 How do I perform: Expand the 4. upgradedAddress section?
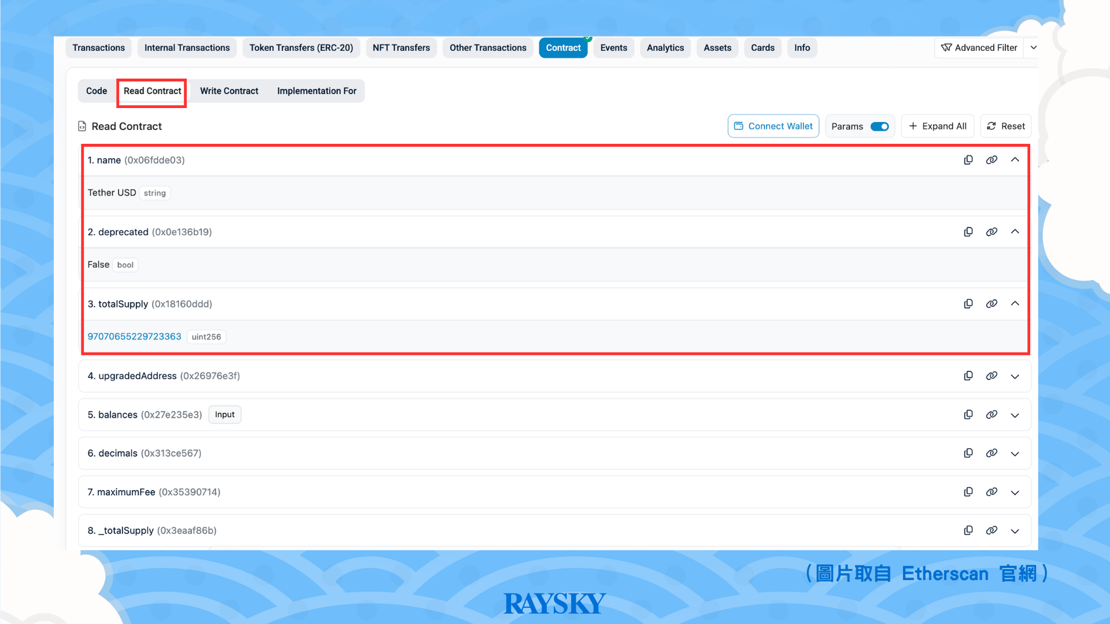[x=1015, y=377]
